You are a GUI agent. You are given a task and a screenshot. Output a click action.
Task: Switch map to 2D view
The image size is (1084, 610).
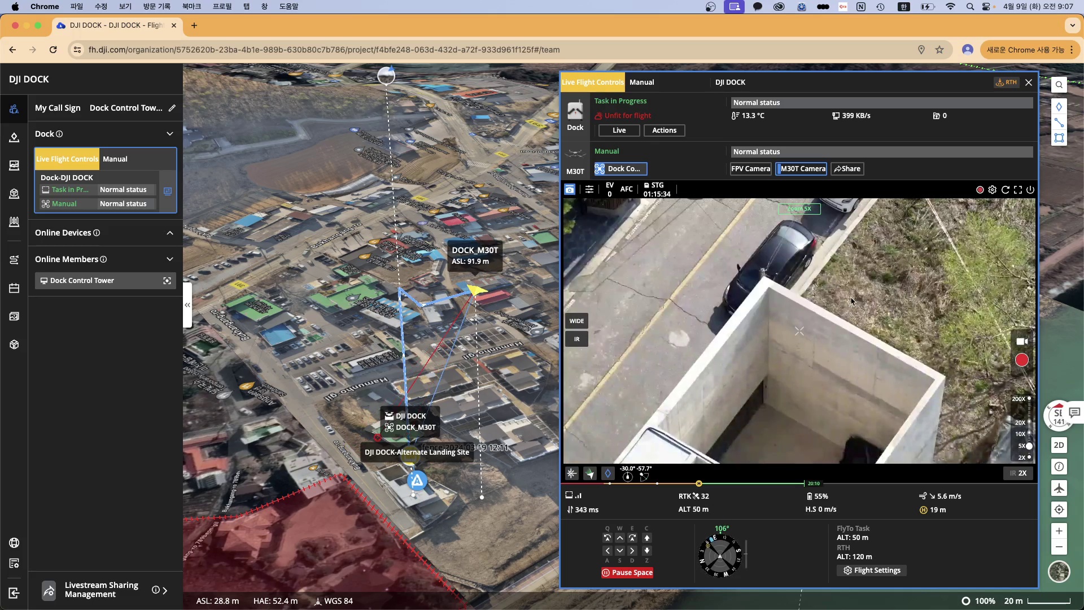coord(1059,445)
